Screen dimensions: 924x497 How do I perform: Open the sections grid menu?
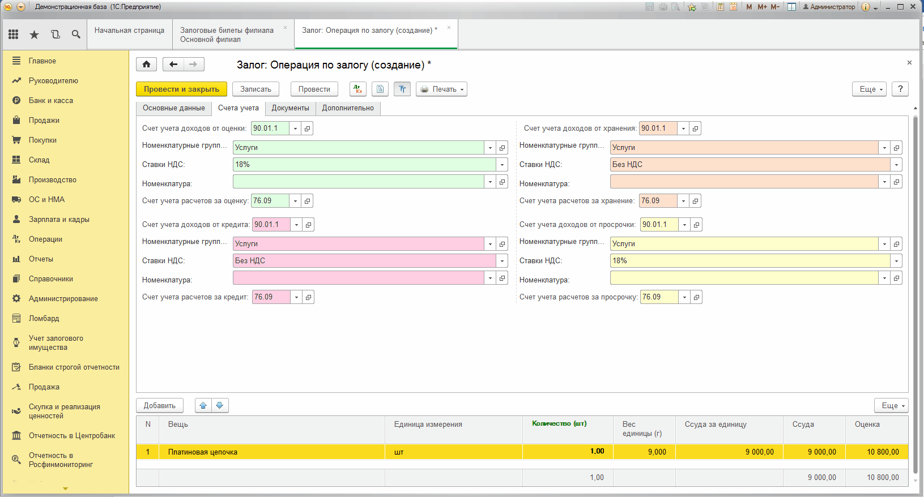point(14,35)
